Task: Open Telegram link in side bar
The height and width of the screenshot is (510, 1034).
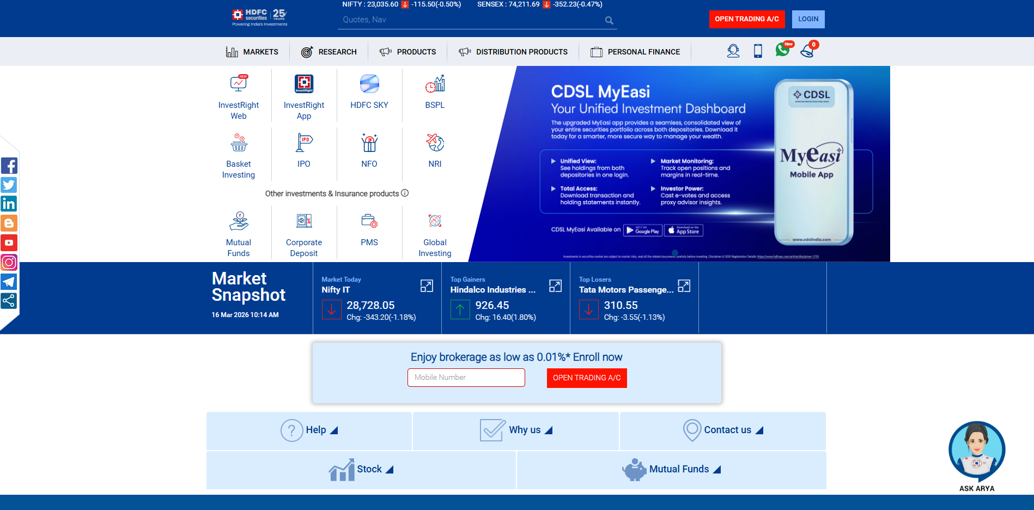Action: [x=9, y=282]
